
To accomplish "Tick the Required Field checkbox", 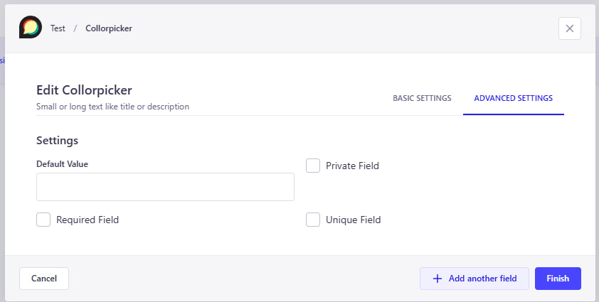I will point(43,220).
